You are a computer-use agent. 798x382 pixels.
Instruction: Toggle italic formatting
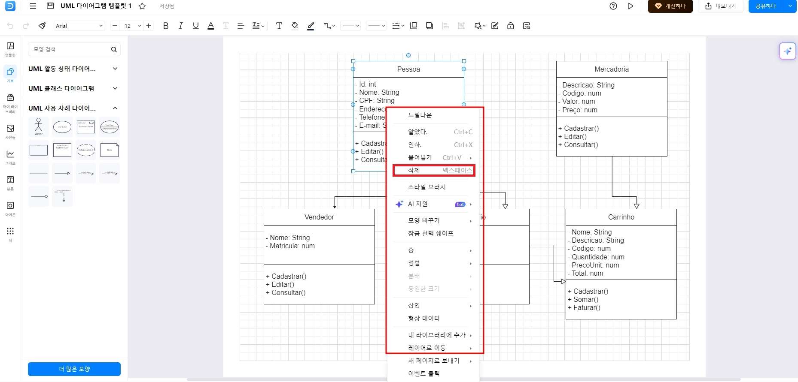point(180,26)
